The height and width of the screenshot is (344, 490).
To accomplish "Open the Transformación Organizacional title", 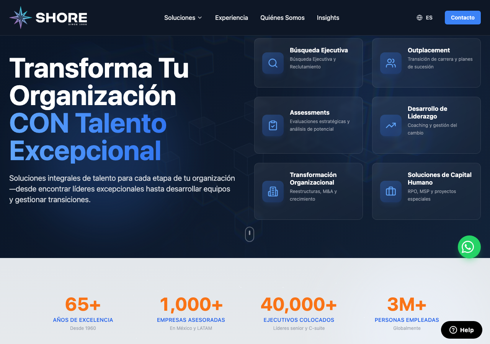I will (313, 178).
